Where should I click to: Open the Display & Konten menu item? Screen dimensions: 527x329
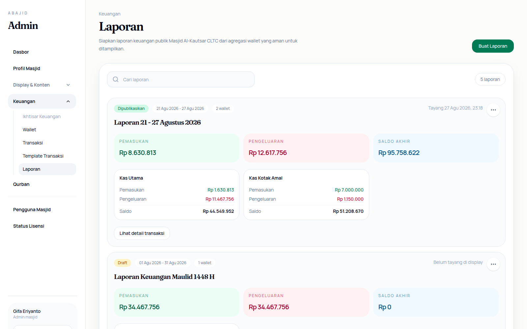click(x=42, y=85)
